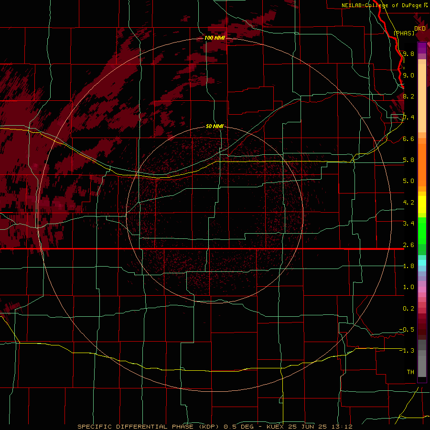This screenshot has height=430, width=430.
Task: Click the 5.8 value on the scale
Action: [x=408, y=160]
